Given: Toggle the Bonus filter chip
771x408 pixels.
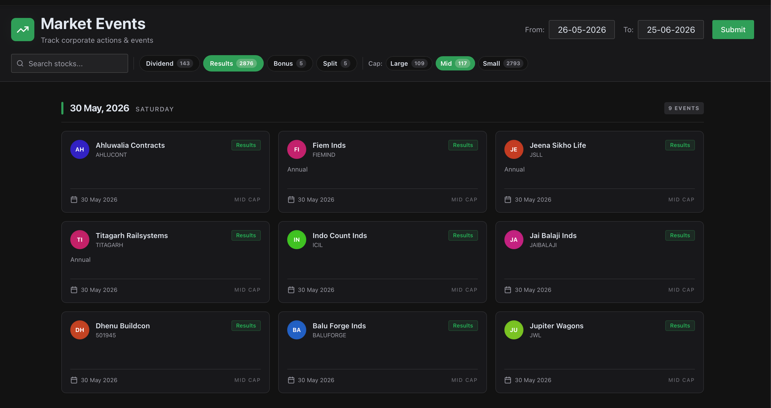Looking at the screenshot, I should (290, 63).
